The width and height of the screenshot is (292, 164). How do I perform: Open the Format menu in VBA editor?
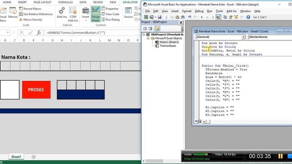pyautogui.click(x=187, y=11)
